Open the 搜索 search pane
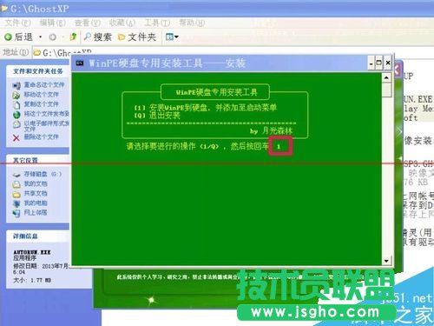 click(x=97, y=37)
